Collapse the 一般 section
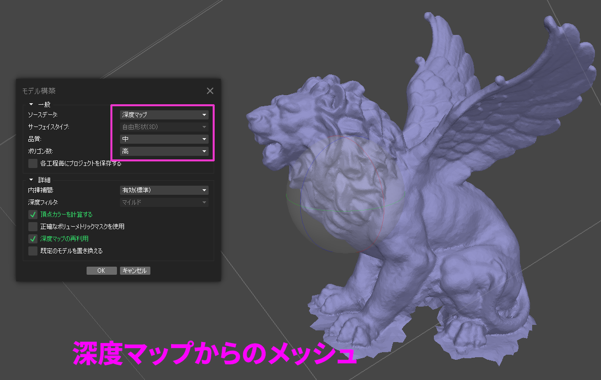The image size is (601, 380). tap(31, 104)
